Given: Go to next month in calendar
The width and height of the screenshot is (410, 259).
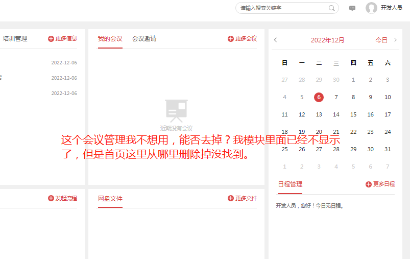Looking at the screenshot, I should tap(395, 40).
